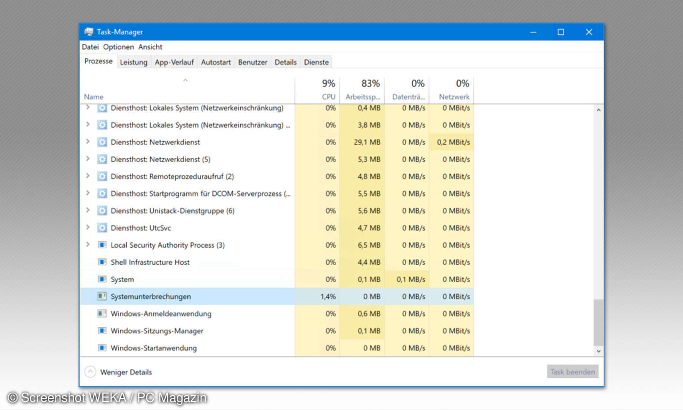Click the System process icon
The width and height of the screenshot is (683, 410).
tap(102, 279)
